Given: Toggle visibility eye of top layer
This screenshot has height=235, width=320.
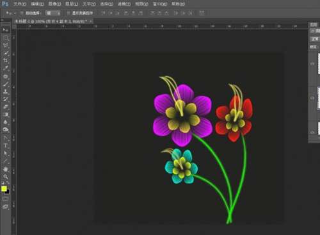Looking at the screenshot, I should (x=312, y=63).
